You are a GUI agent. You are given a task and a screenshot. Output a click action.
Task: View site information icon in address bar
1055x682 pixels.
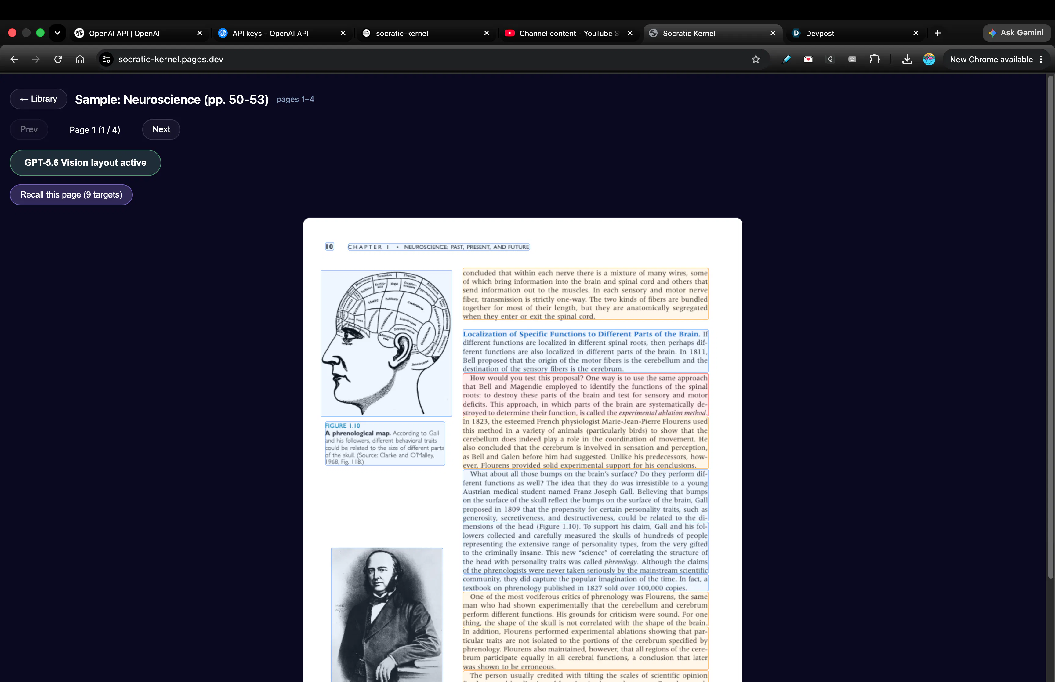click(x=106, y=59)
